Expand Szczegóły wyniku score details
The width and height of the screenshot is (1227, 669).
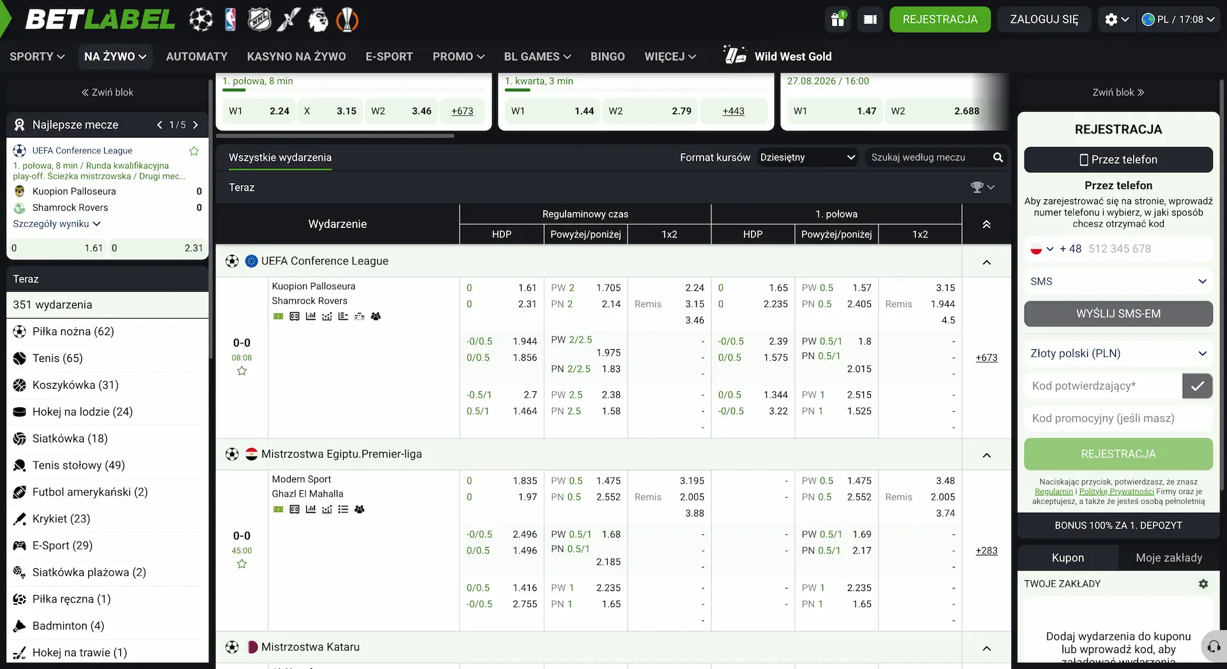(x=56, y=224)
